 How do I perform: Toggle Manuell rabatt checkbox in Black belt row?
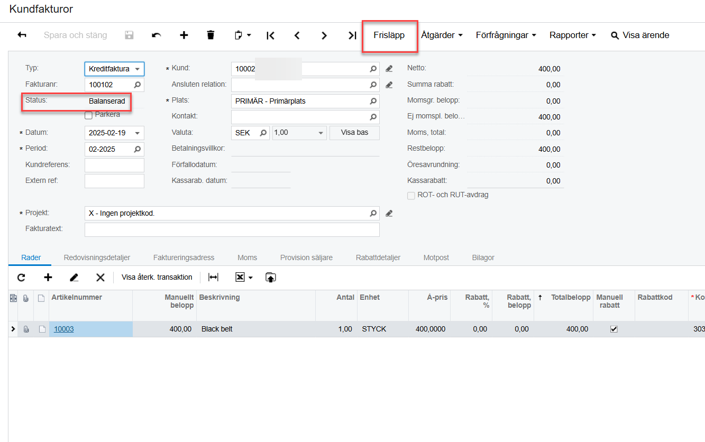point(614,329)
